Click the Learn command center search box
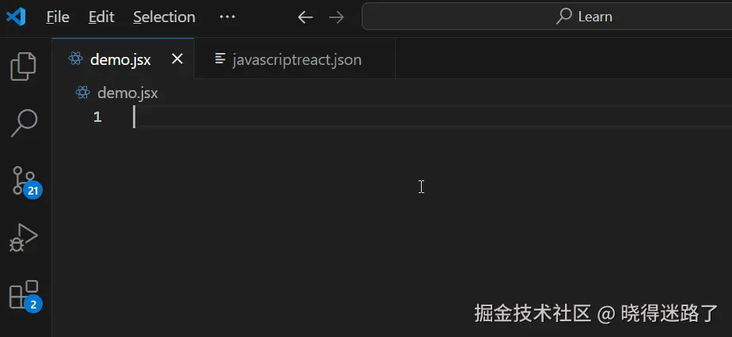 click(x=547, y=17)
